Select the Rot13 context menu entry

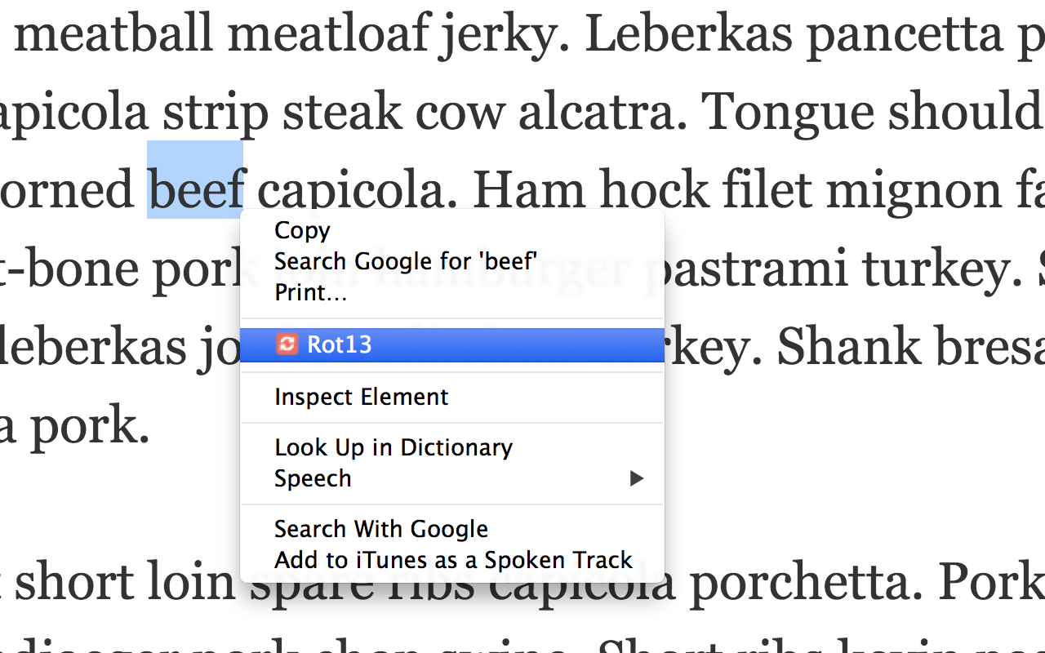point(339,344)
